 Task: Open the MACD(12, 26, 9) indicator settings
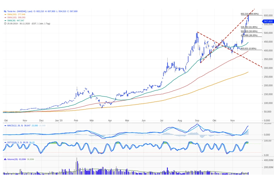tap(17, 126)
